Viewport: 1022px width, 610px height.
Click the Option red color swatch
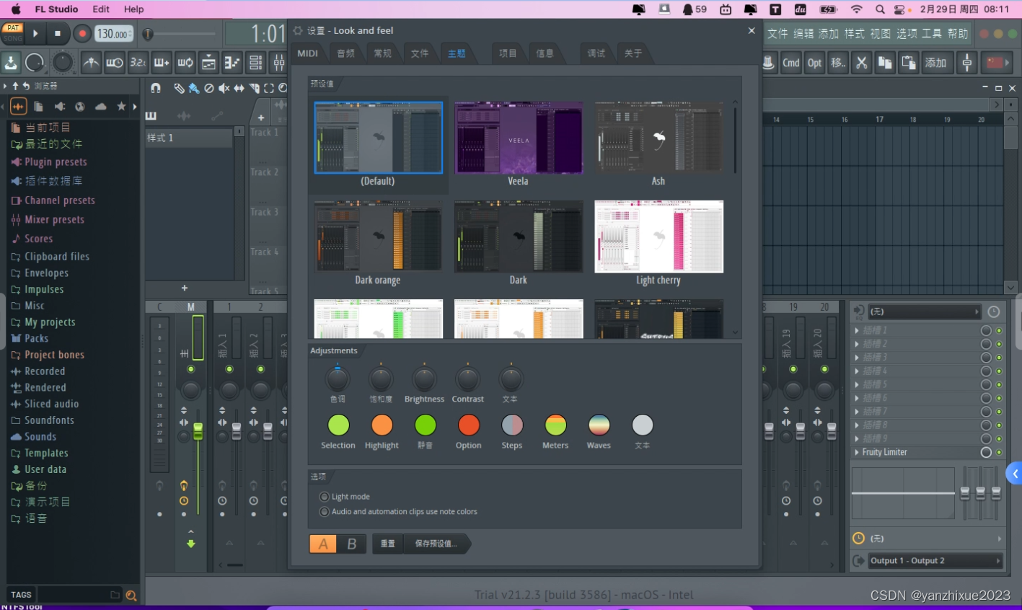pos(469,425)
